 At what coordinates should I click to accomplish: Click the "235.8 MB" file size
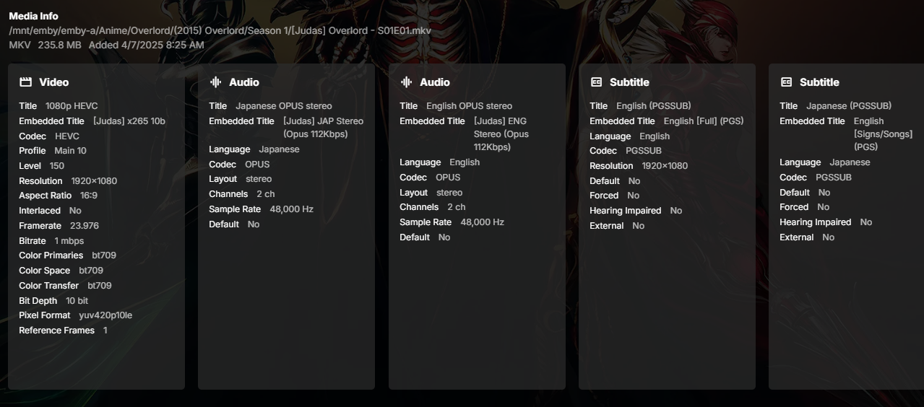59,45
